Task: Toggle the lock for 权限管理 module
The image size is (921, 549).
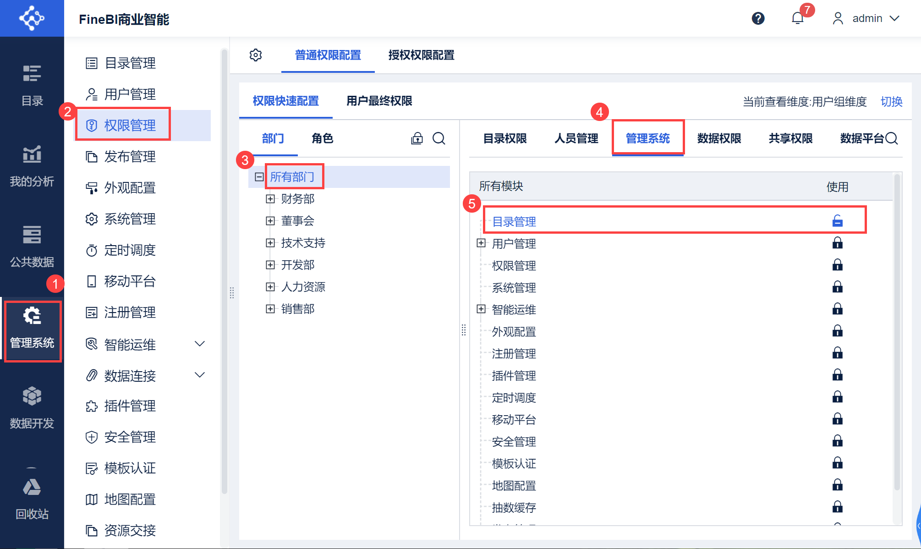Action: (x=837, y=265)
